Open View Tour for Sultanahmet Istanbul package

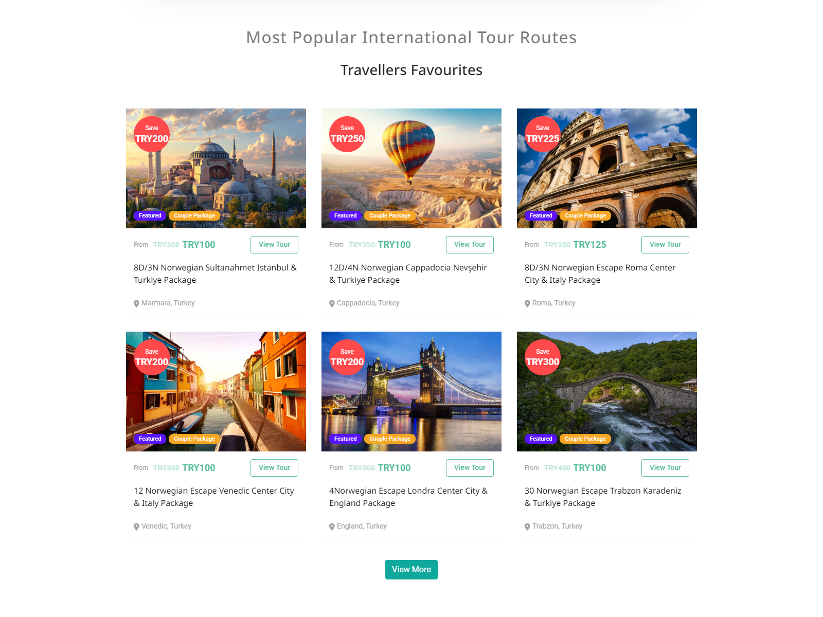click(274, 245)
